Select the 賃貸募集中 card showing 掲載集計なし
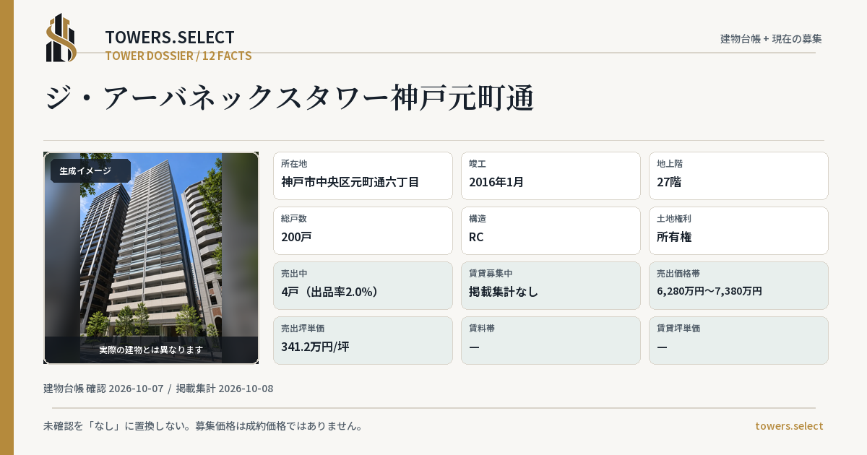The image size is (867, 455). 551,285
